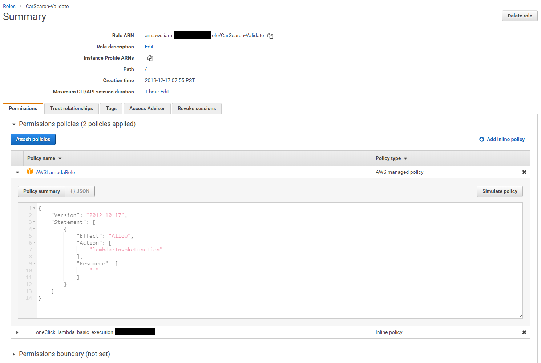Click the Delete role button
Viewport: 541px width, 363px height.
click(520, 16)
